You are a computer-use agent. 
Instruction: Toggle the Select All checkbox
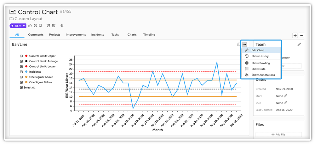tap(21, 87)
